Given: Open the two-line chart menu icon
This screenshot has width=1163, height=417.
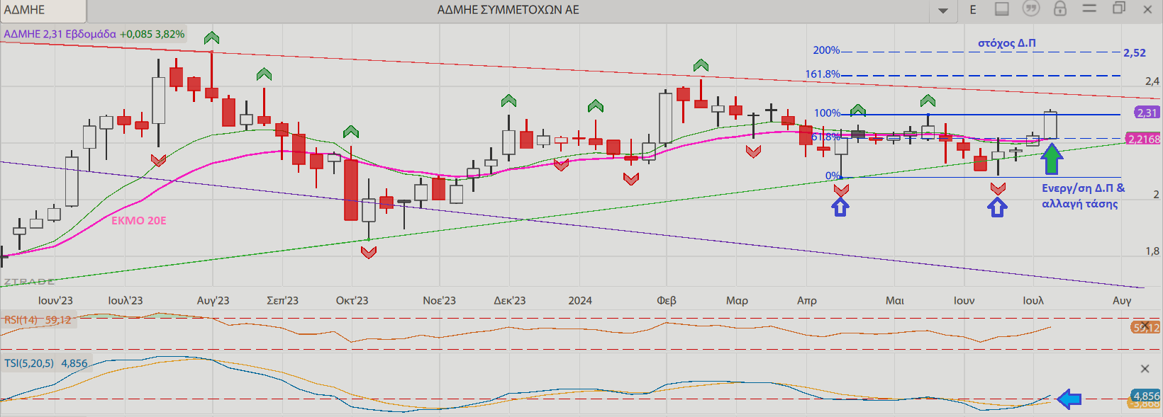Looking at the screenshot, I should click(1089, 8).
